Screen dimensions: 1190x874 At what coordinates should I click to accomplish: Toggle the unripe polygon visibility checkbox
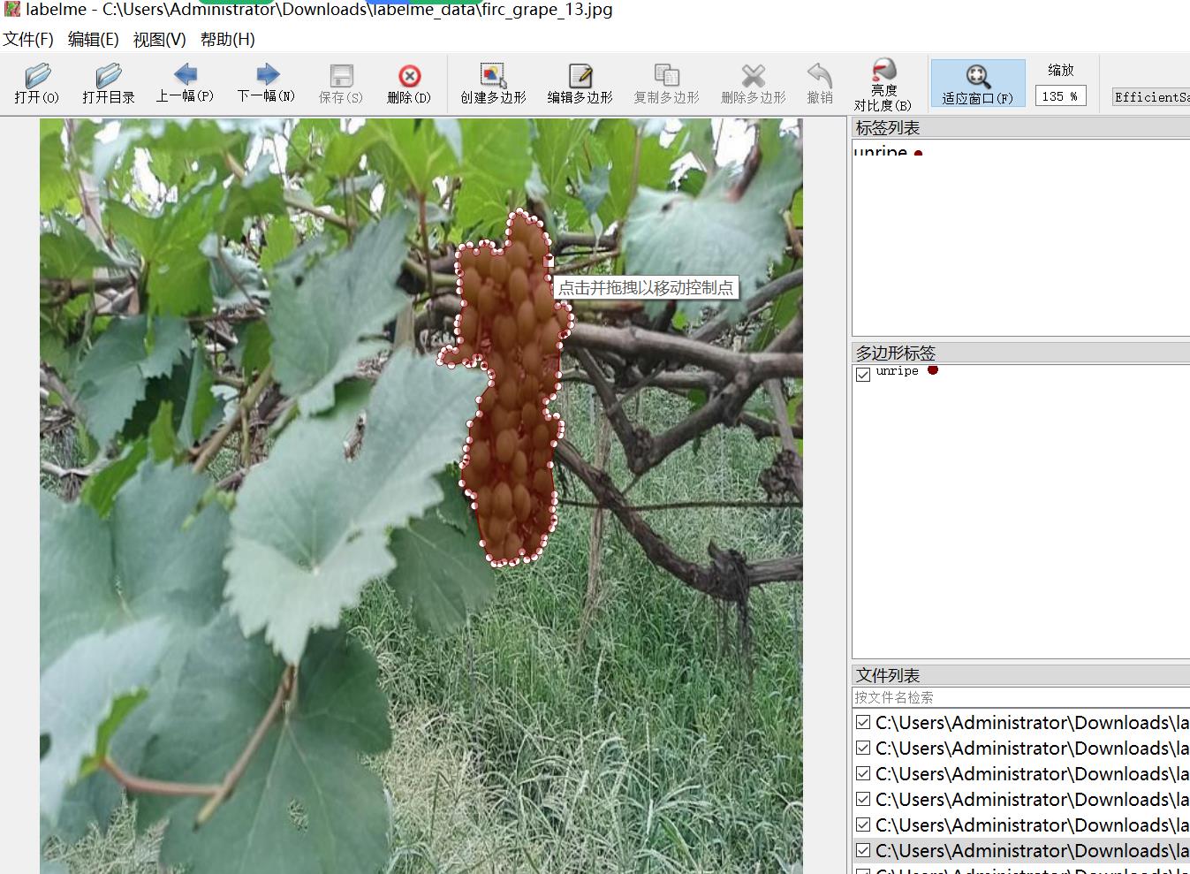coord(863,375)
